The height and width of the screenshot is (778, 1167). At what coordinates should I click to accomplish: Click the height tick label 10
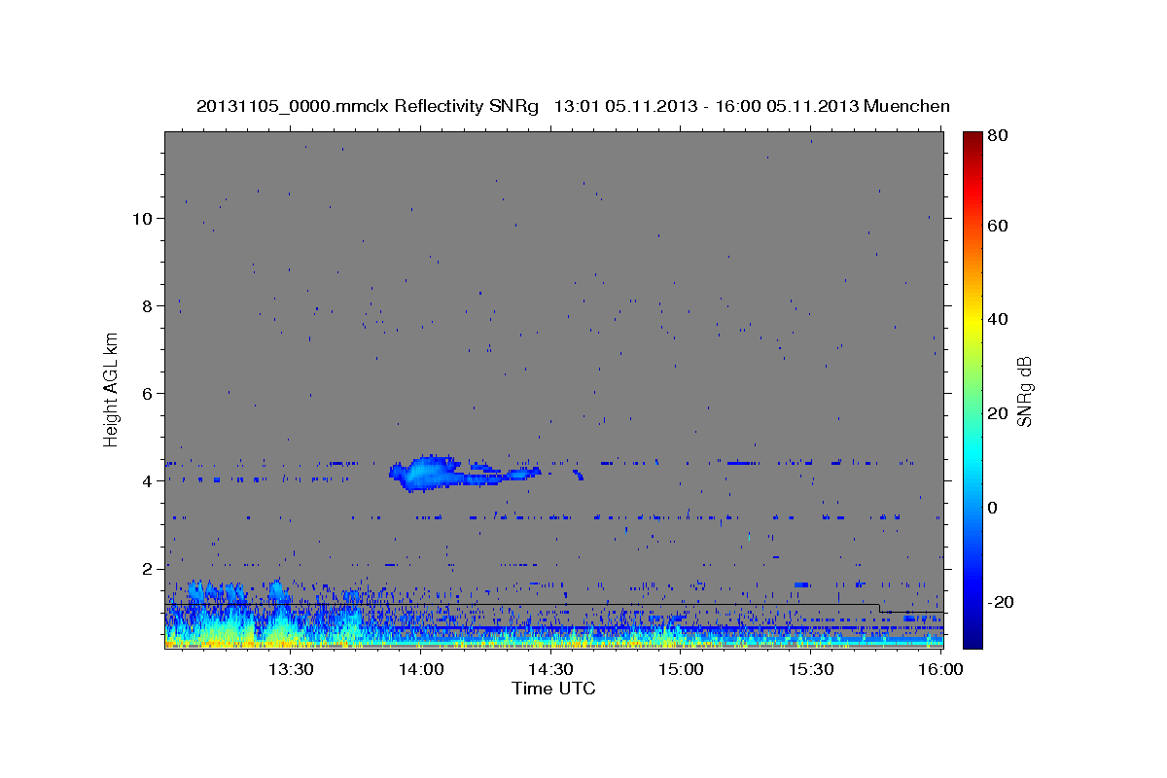tap(143, 218)
